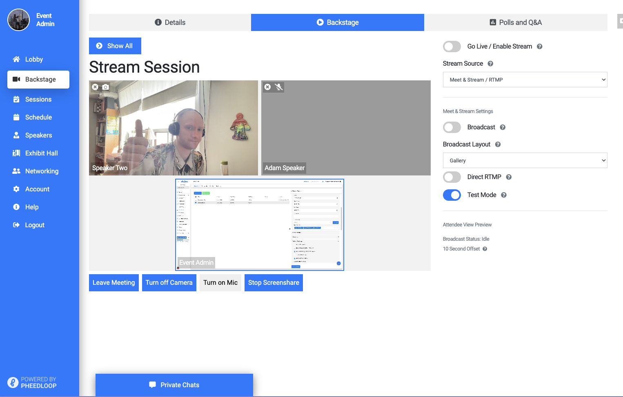Click the Networking people icon

click(17, 171)
